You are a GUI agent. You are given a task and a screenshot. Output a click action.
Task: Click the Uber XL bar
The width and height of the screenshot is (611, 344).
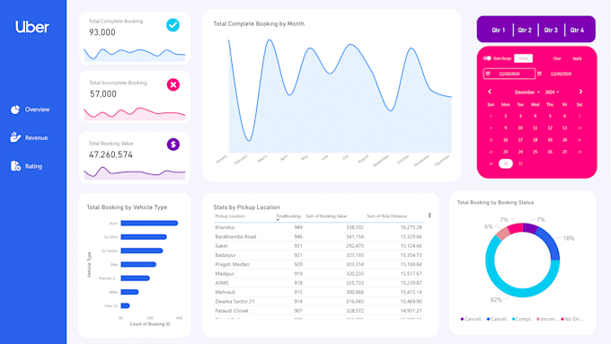[125, 305]
